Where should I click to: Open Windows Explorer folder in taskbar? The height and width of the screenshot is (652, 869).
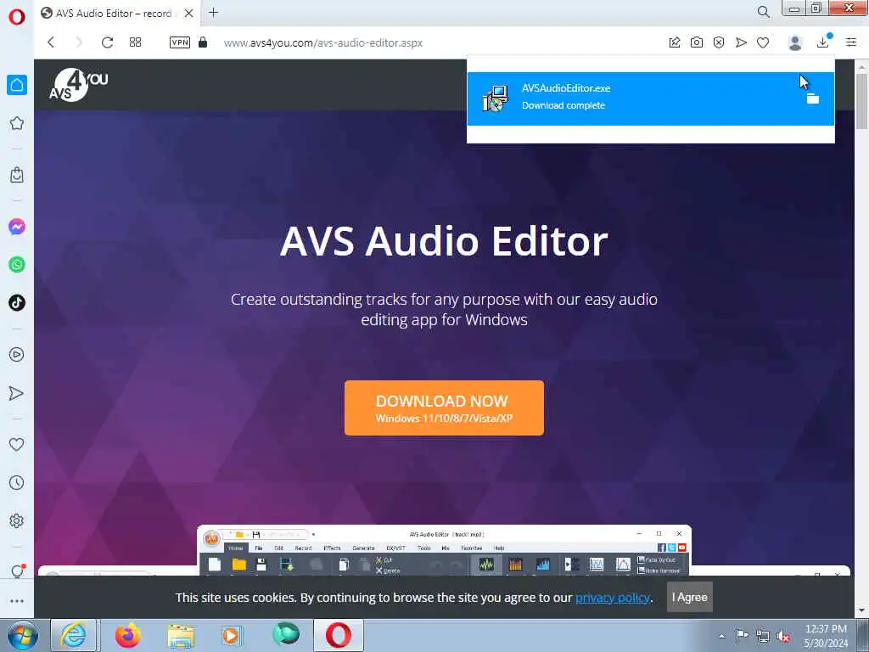tap(181, 635)
